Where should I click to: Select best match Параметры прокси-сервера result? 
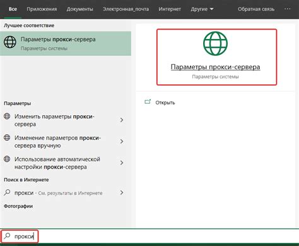click(66, 43)
